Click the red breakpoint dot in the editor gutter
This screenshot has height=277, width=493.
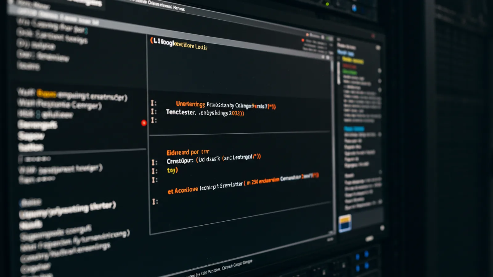(x=144, y=123)
